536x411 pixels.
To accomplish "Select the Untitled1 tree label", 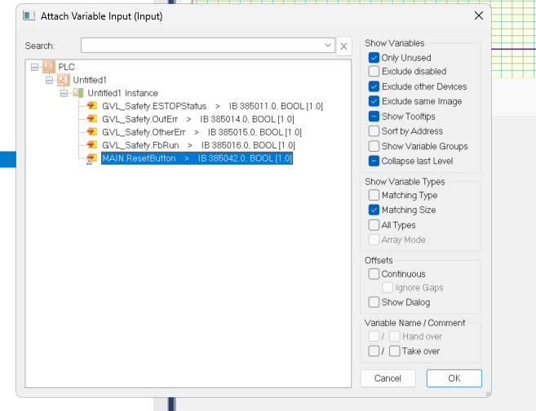I will (x=90, y=80).
